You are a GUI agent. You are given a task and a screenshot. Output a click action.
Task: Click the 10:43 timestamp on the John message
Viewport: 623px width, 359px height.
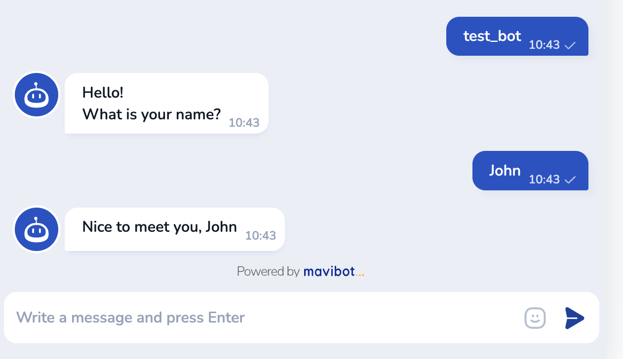point(544,179)
